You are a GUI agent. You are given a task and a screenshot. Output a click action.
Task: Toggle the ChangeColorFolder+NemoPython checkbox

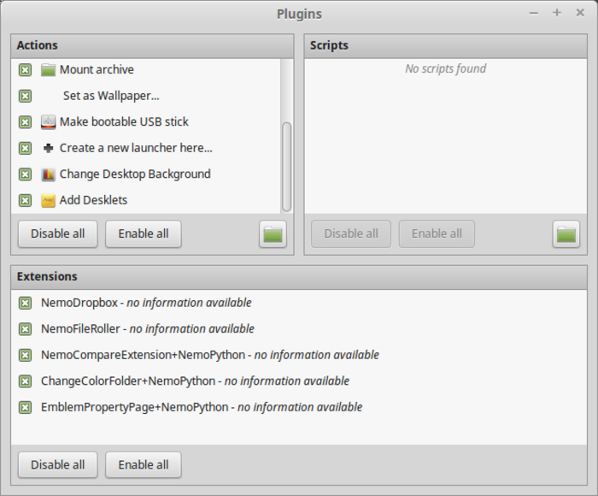(25, 381)
